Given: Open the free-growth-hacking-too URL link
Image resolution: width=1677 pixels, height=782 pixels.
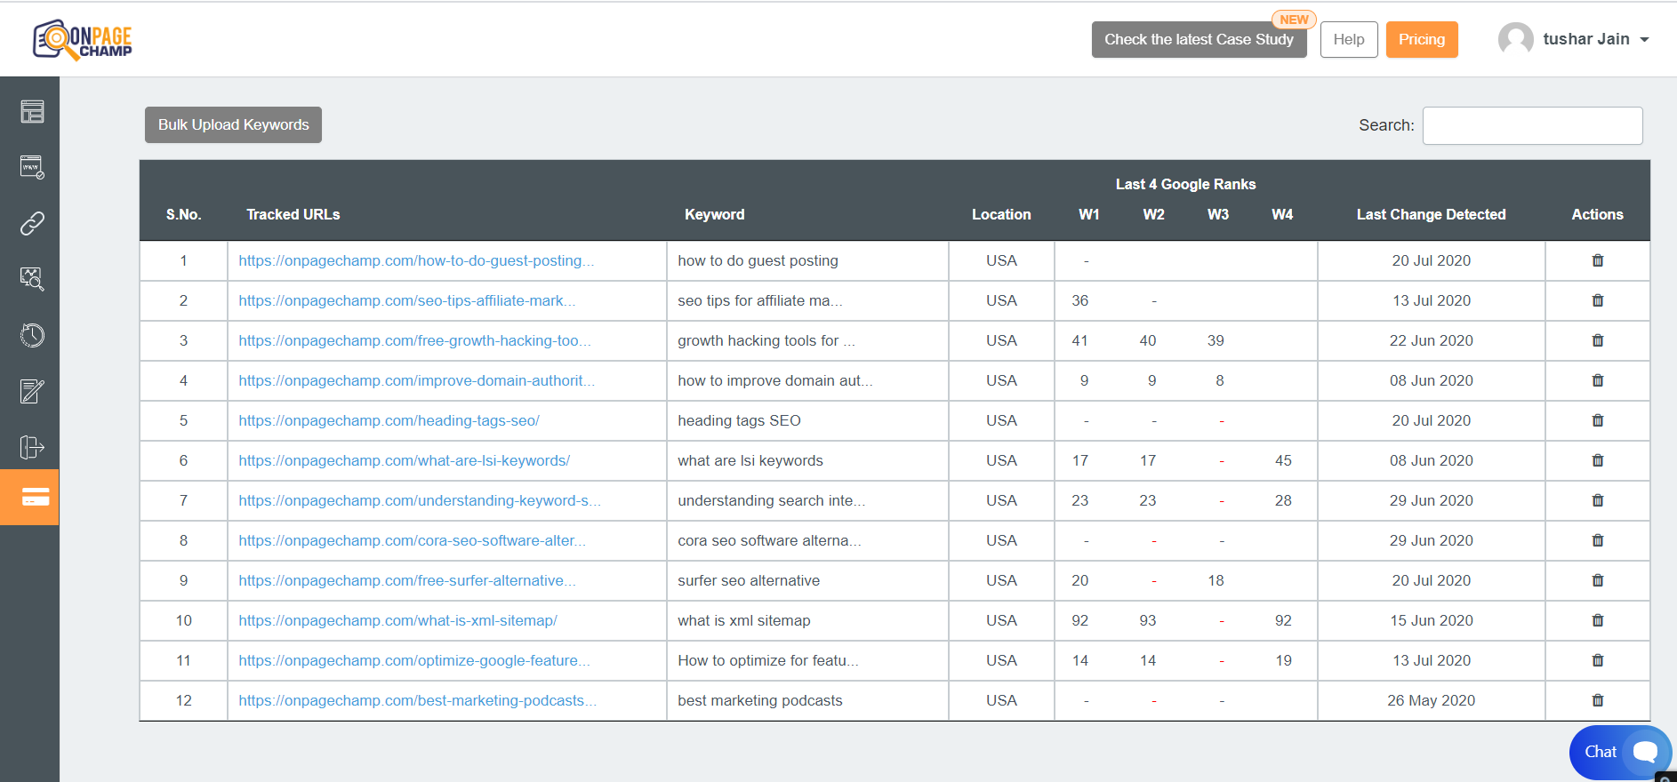Looking at the screenshot, I should tap(414, 340).
